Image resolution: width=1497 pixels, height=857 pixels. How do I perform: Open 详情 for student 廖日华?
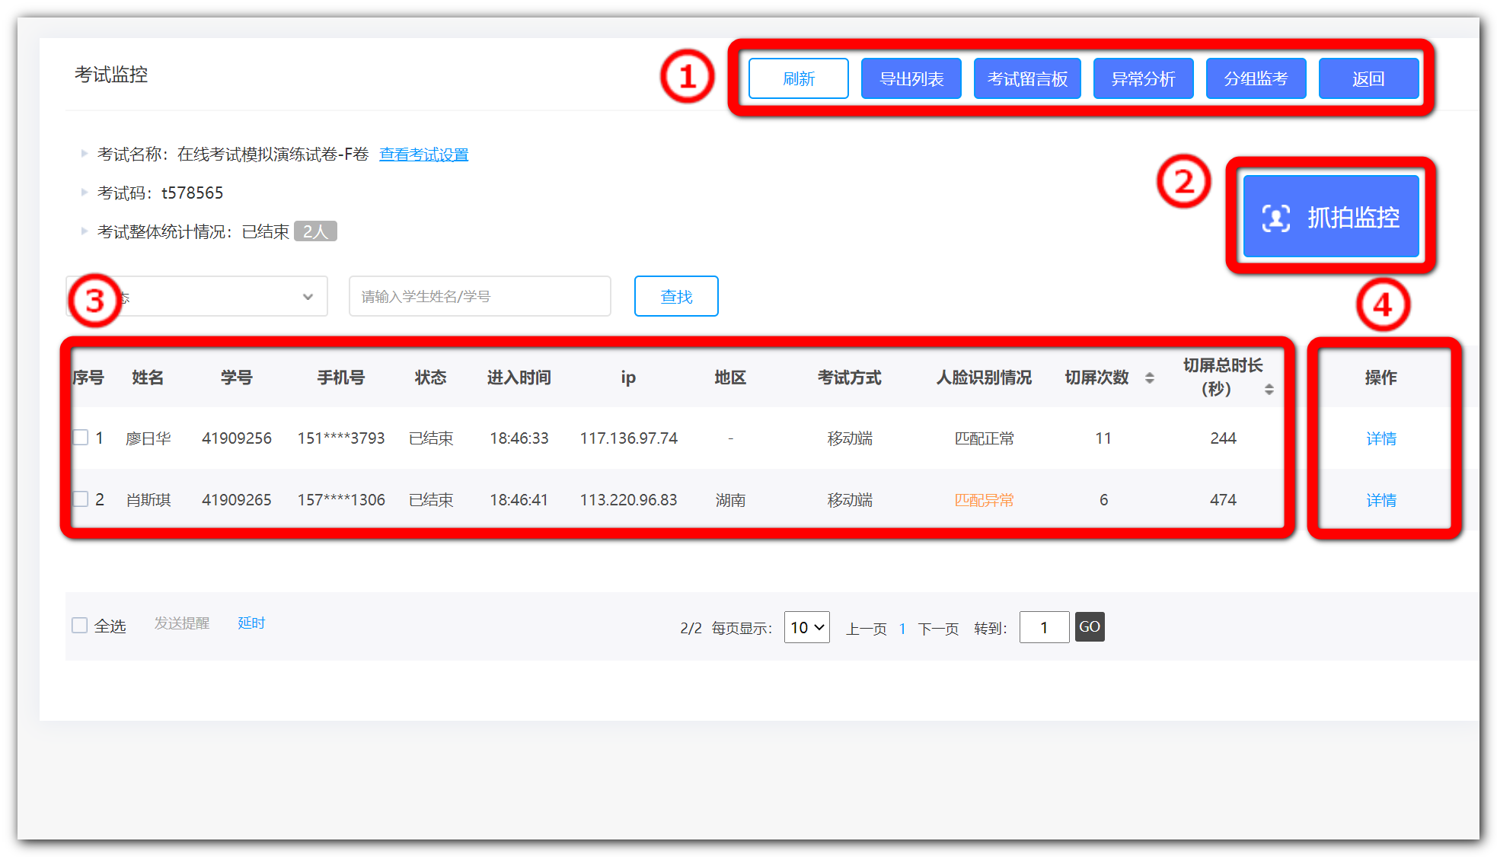pyautogui.click(x=1380, y=438)
